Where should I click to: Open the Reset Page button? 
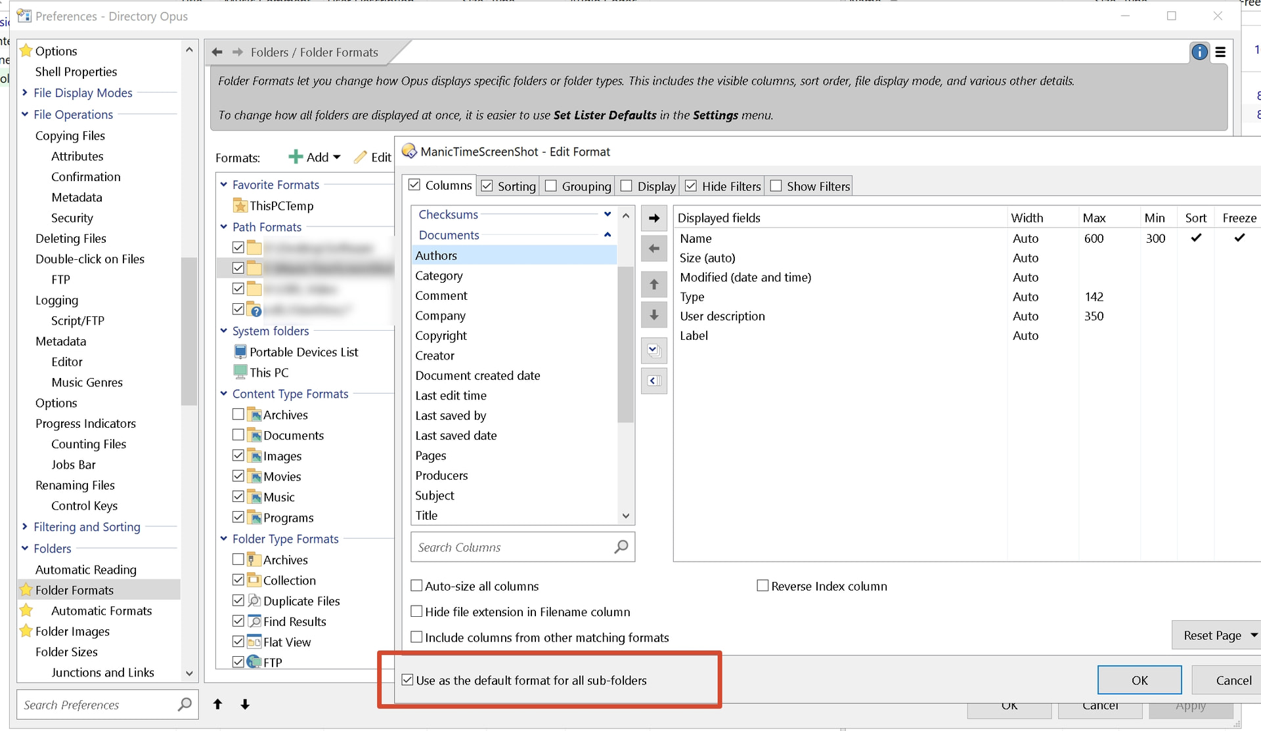pyautogui.click(x=1212, y=635)
